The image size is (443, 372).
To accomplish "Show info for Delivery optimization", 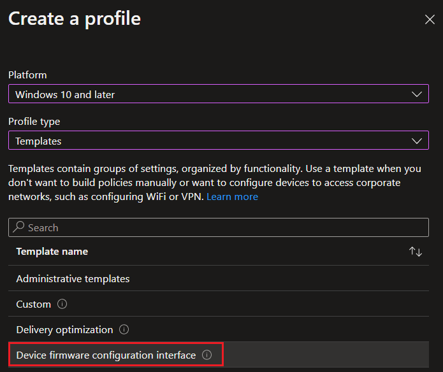I will (x=124, y=329).
